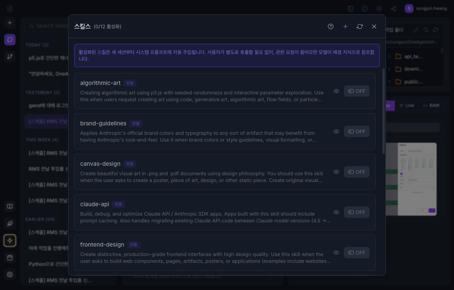This screenshot has height=290, width=454.
Task: Click the skills dialog scrollbar
Action: click(383, 111)
